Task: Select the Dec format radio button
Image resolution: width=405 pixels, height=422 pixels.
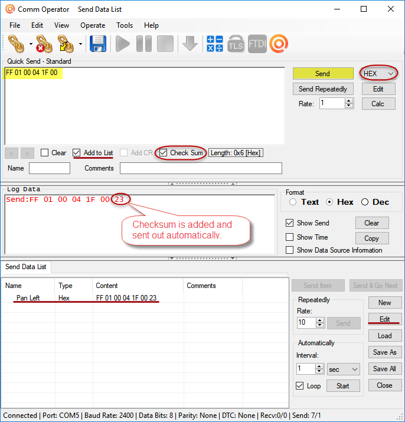Action: click(x=365, y=202)
